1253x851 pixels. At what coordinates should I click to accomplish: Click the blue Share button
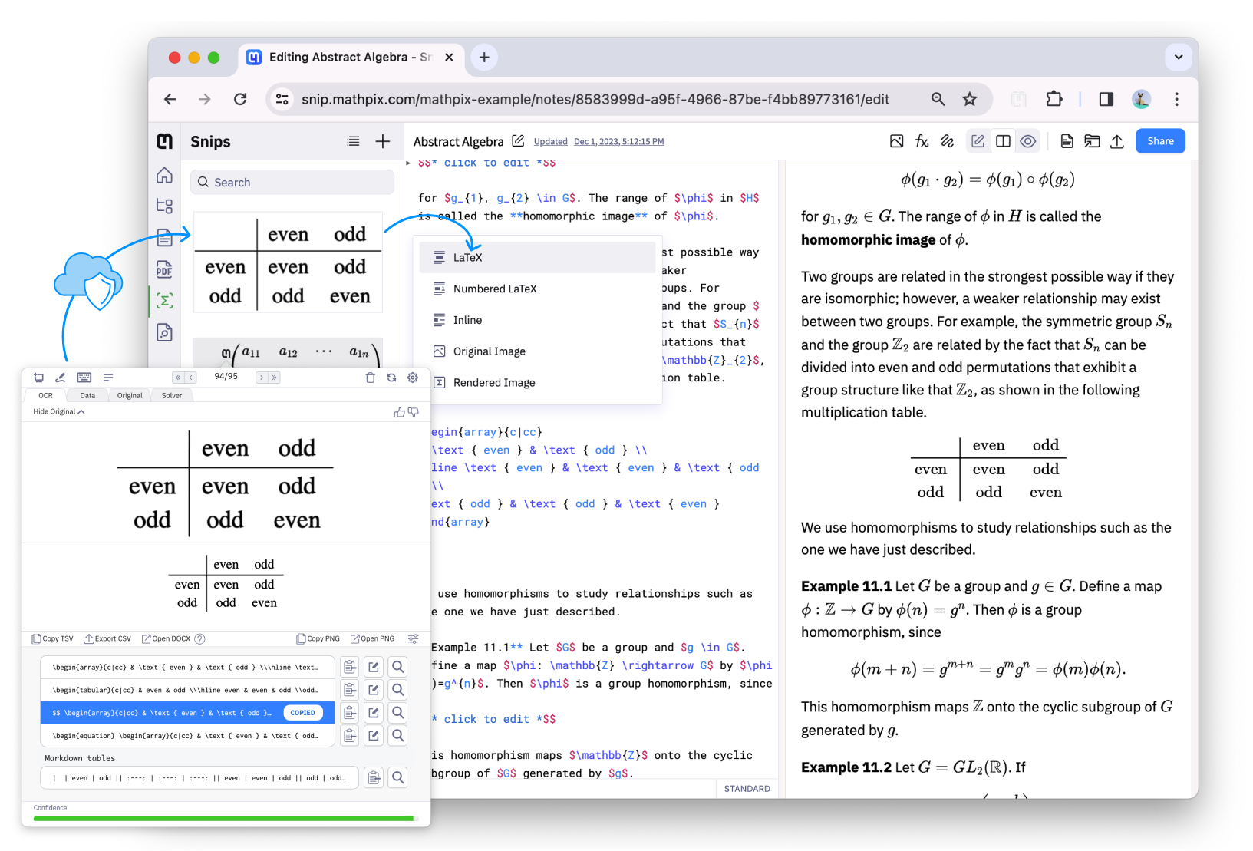coord(1159,141)
